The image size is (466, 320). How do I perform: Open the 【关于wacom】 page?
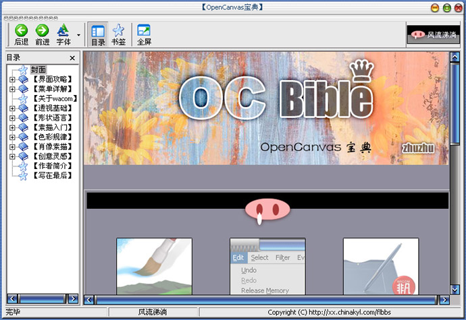pyautogui.click(x=55, y=98)
